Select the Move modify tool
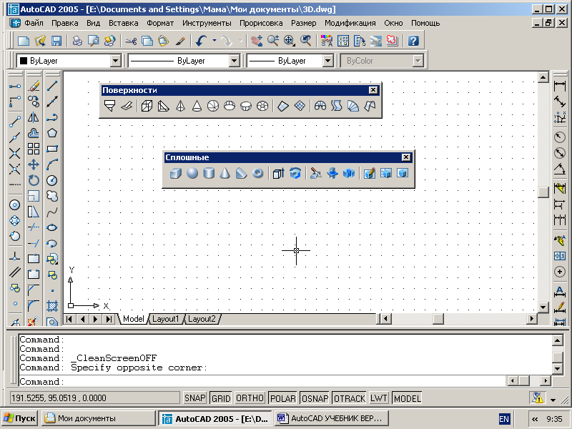The image size is (572, 429). click(34, 164)
